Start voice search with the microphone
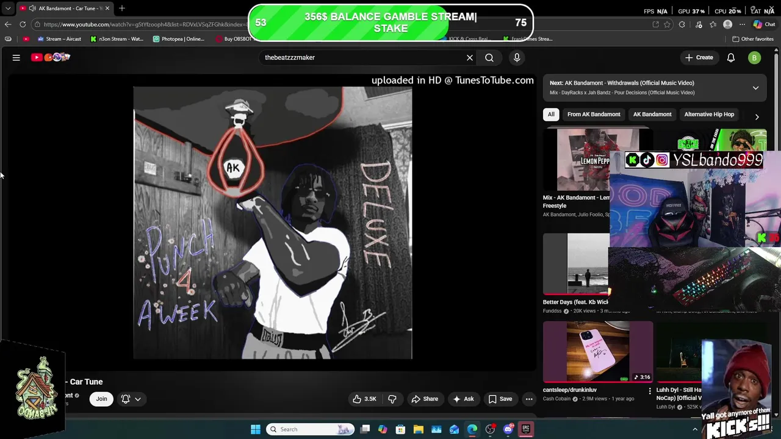This screenshot has height=439, width=781. pyautogui.click(x=517, y=57)
